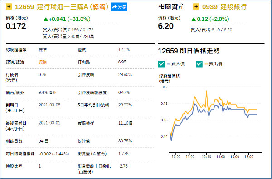The width and height of the screenshot is (272, 179).
Task: Click the green up triangle beside +0.041
Action: [46, 19]
